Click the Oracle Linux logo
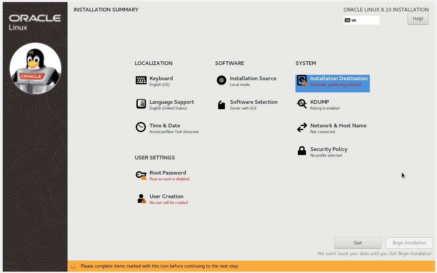437x273 pixels. pos(35,22)
